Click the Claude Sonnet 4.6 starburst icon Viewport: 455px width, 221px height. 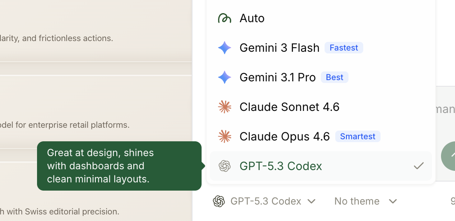[x=225, y=107]
